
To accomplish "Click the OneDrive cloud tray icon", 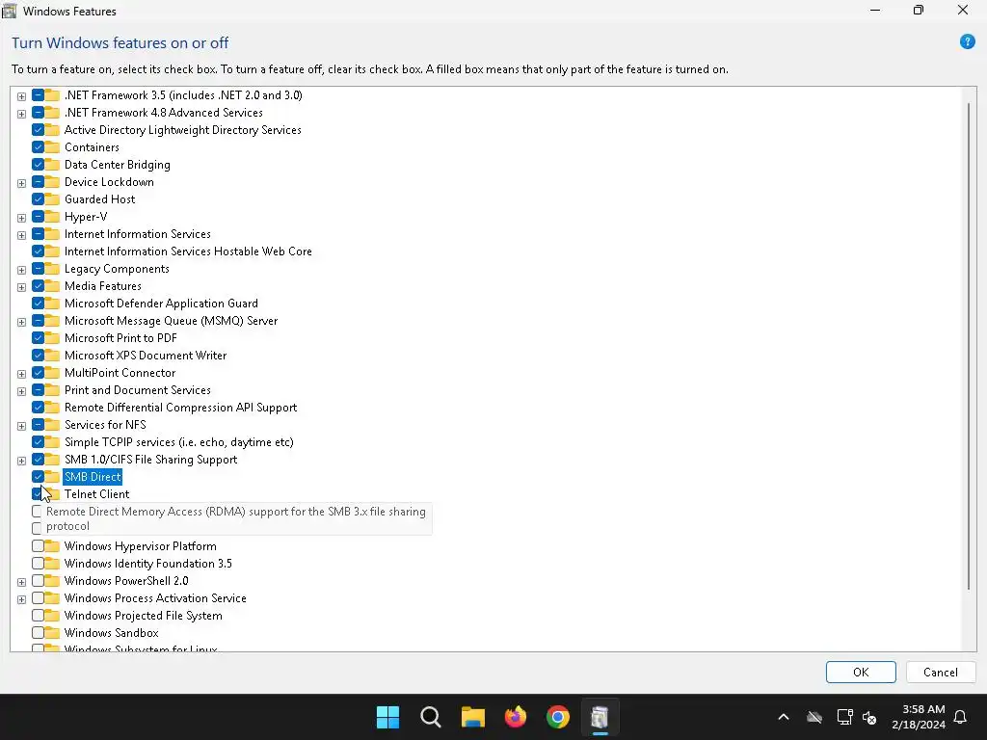I will [814, 717].
